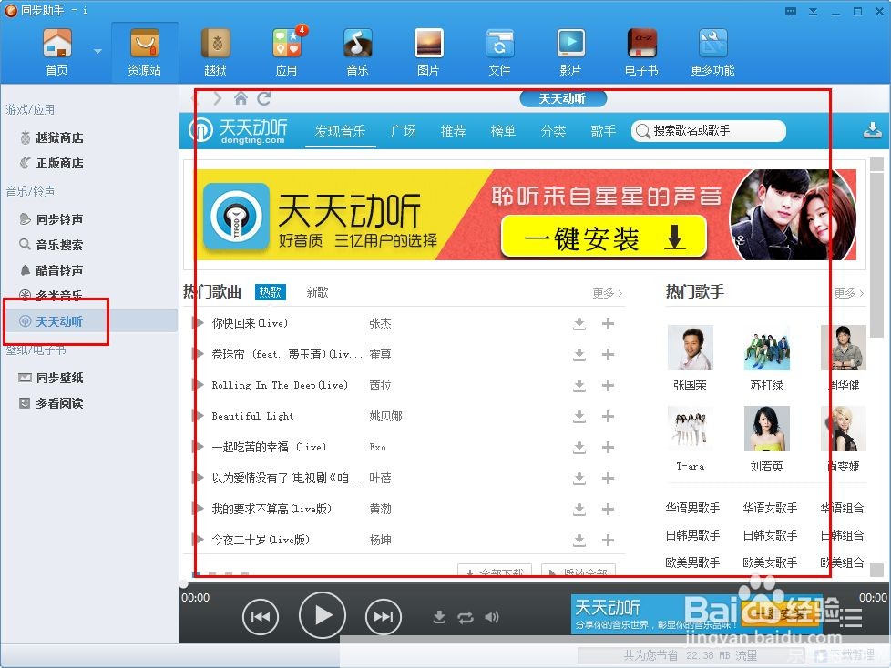Open the 越狱 jailbreak icon
The height and width of the screenshot is (668, 891).
(x=215, y=52)
